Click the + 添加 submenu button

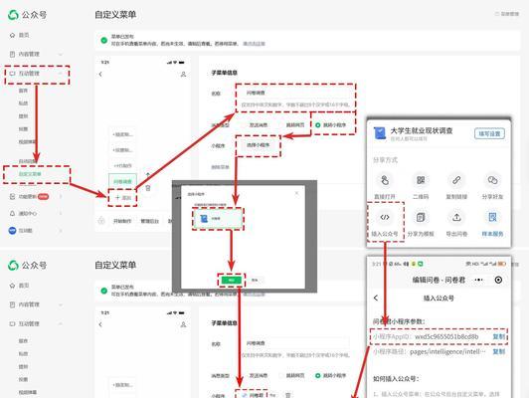[123, 197]
